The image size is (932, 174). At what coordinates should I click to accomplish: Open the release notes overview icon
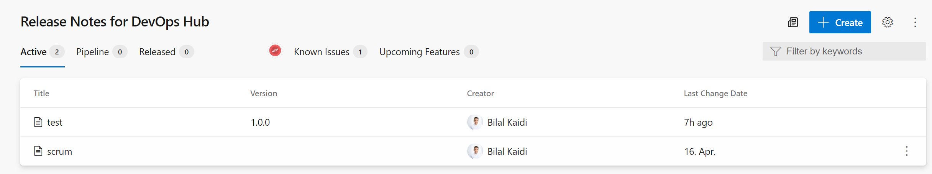793,23
